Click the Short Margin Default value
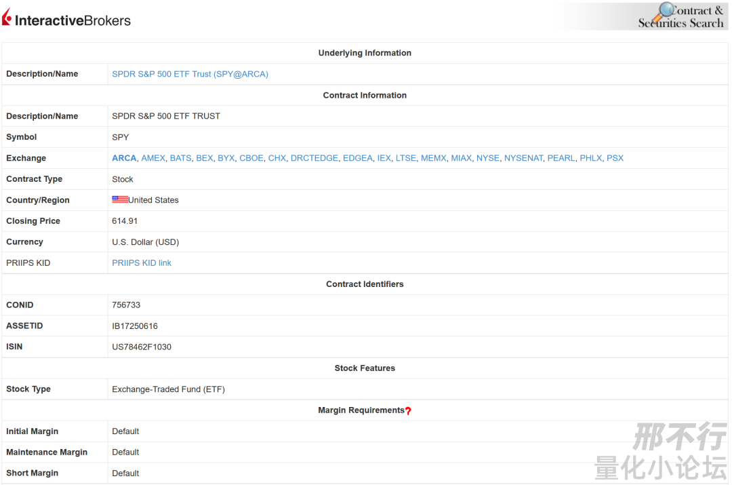 coord(125,473)
